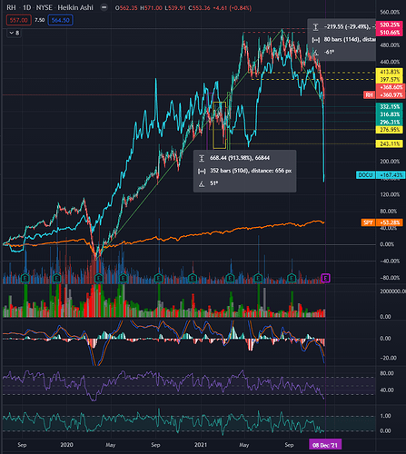Expand the collapsed 8 indicators legend chevron

15,33
